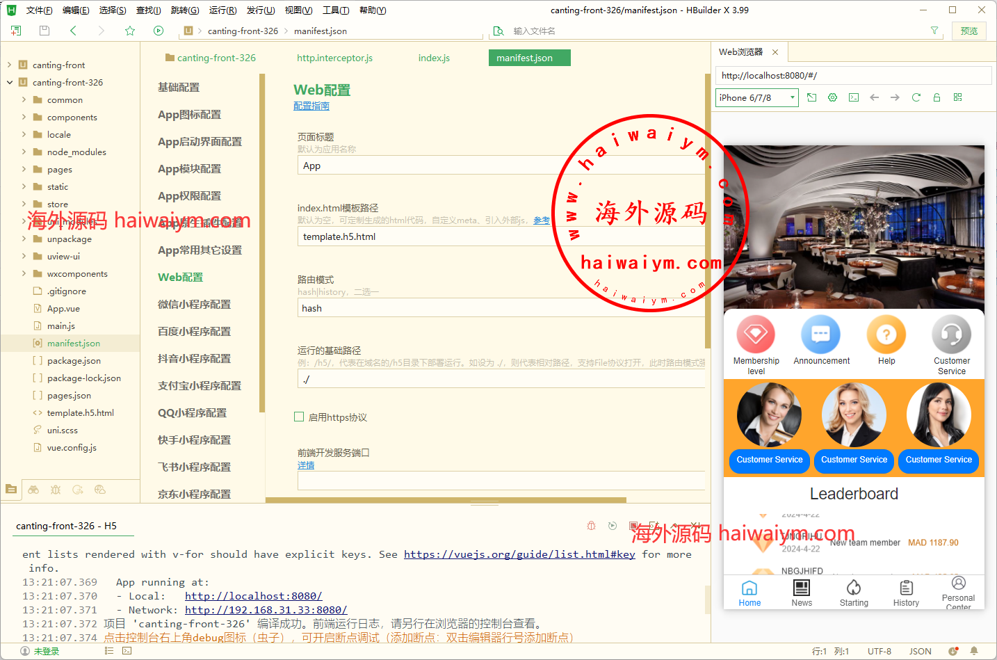Open browser devtools console icon
Screen dimensions: 997x660
pyautogui.click(x=854, y=97)
